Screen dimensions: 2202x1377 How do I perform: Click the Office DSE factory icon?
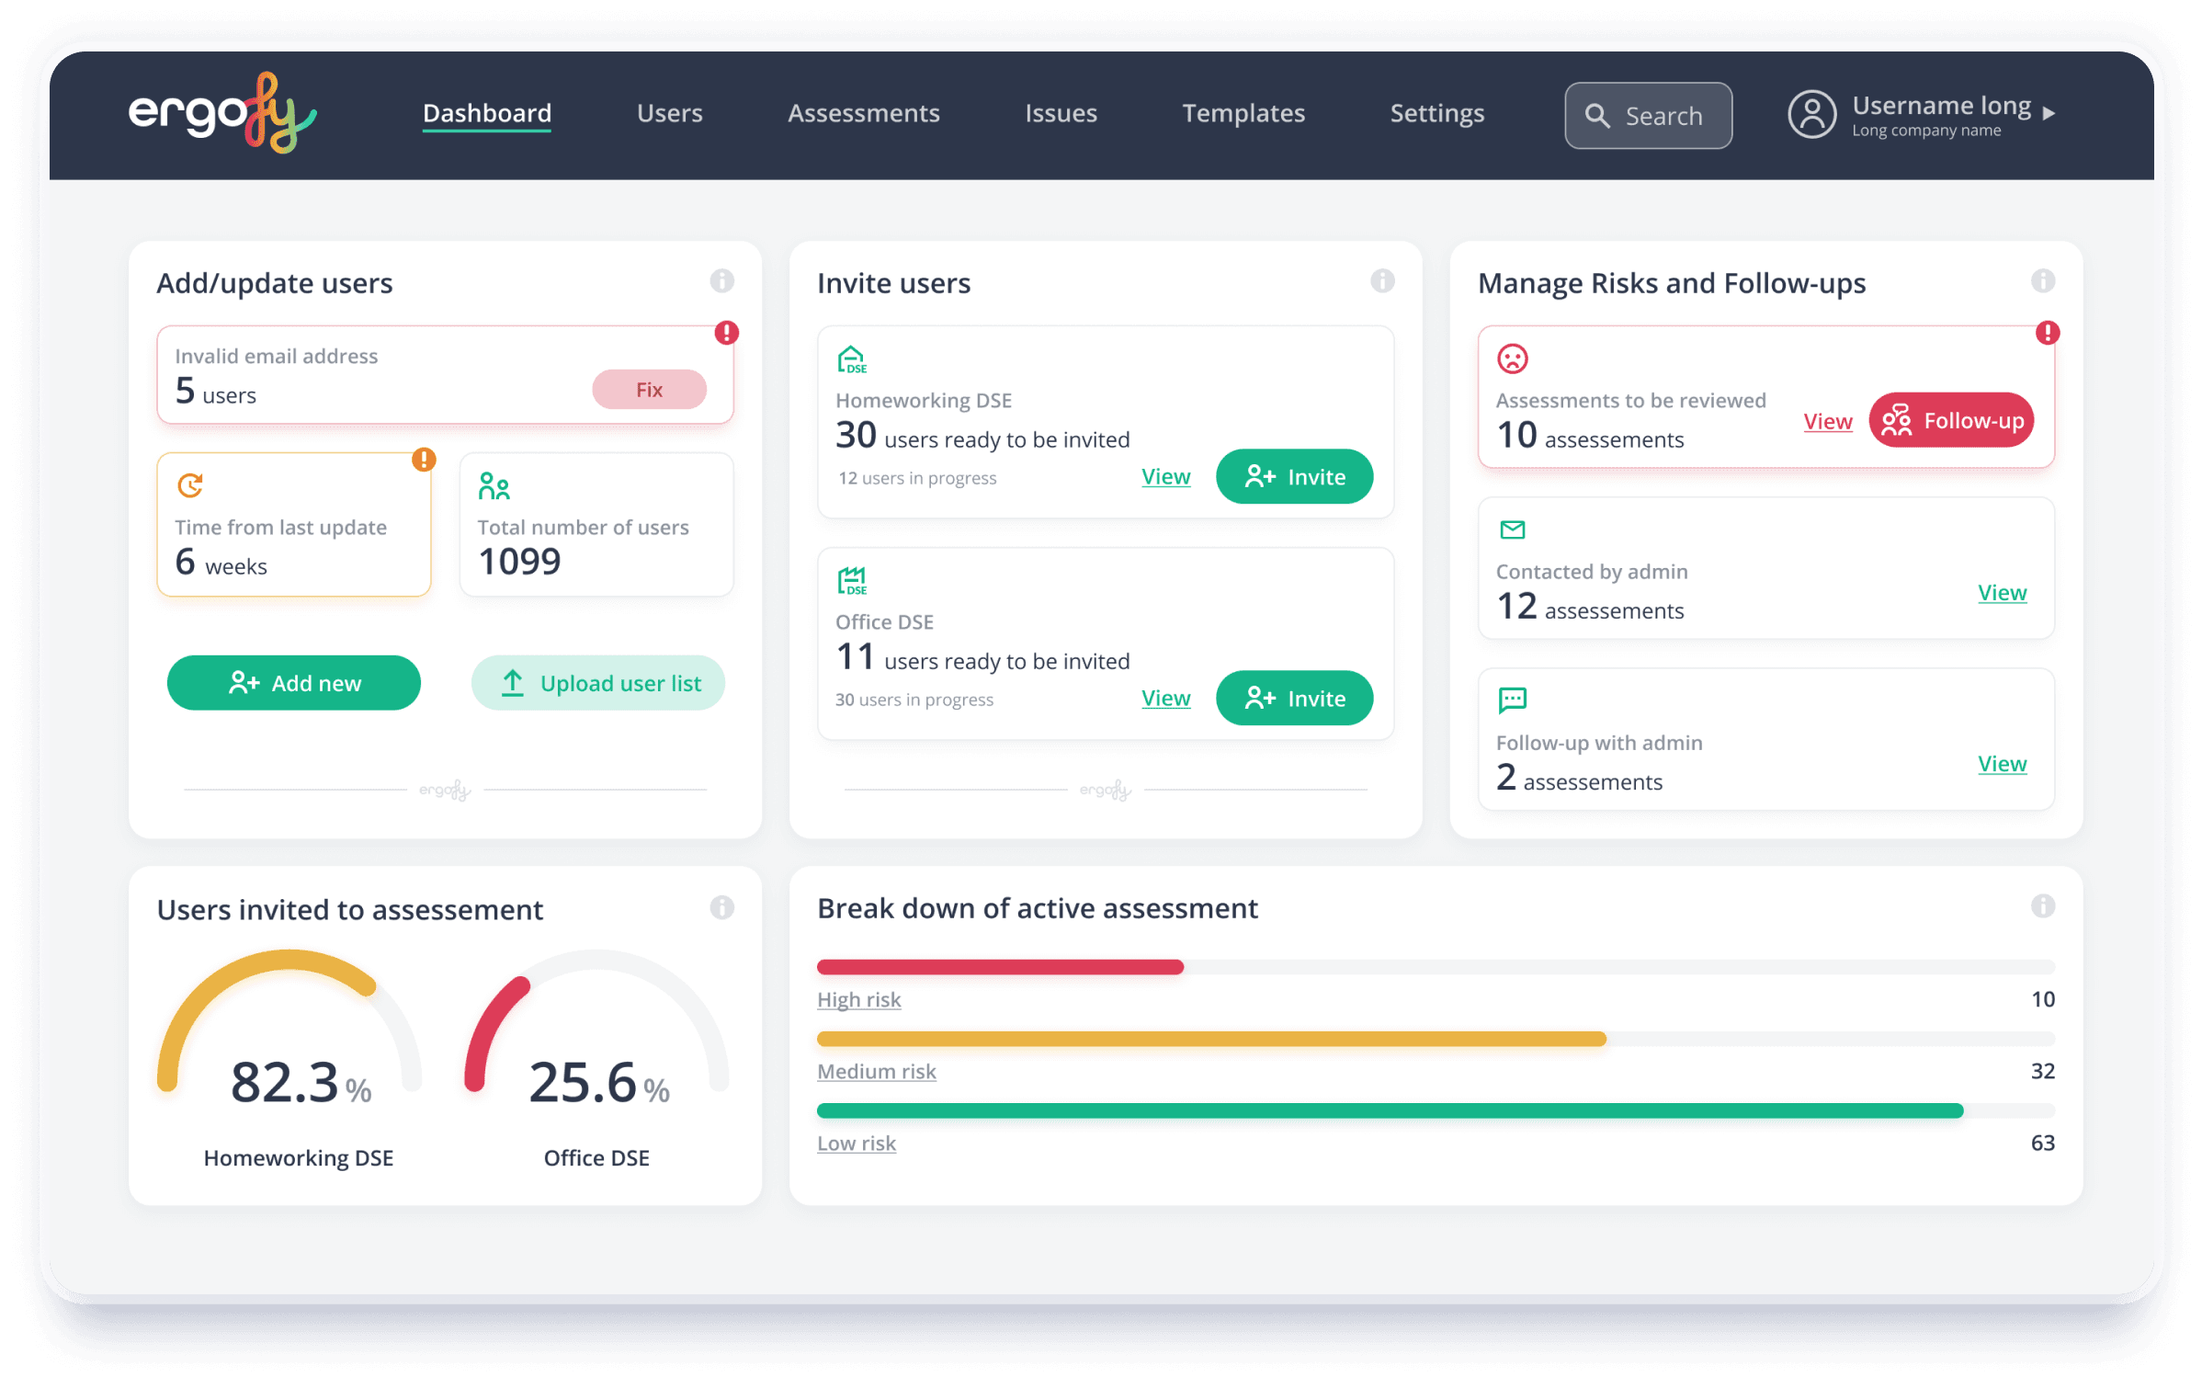pos(851,581)
